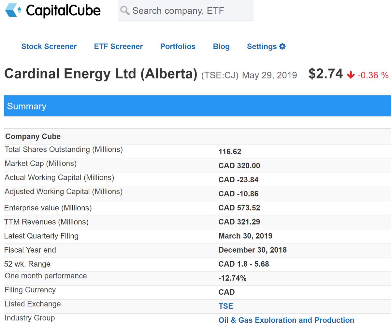This screenshot has width=391, height=323.
Task: Open the Stock Screener menu
Action: [49, 47]
